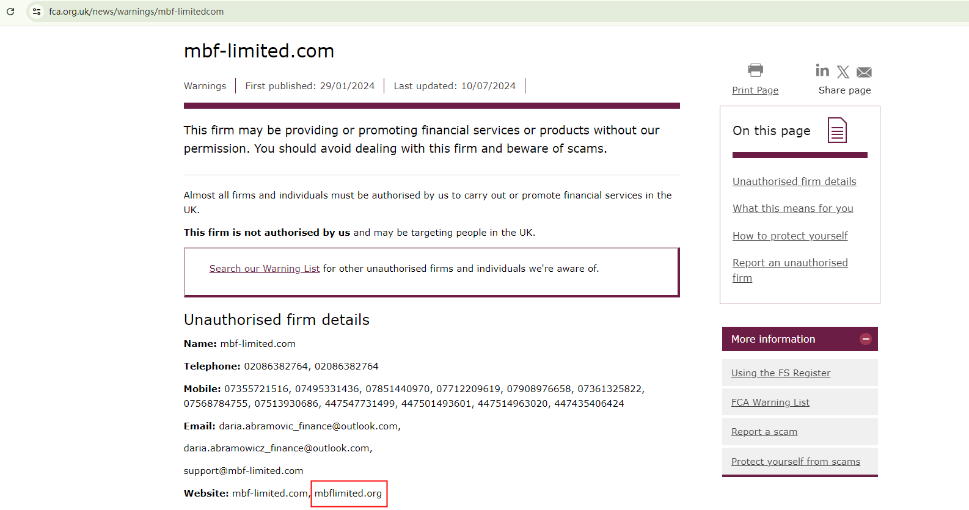Jump to How to protect yourself
Screen dimensions: 969x510
click(x=790, y=236)
